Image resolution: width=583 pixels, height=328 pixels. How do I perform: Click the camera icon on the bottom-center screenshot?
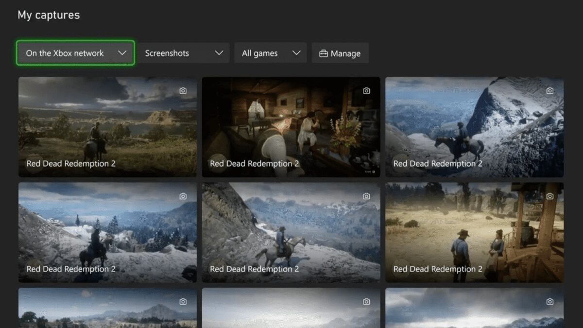pyautogui.click(x=366, y=301)
